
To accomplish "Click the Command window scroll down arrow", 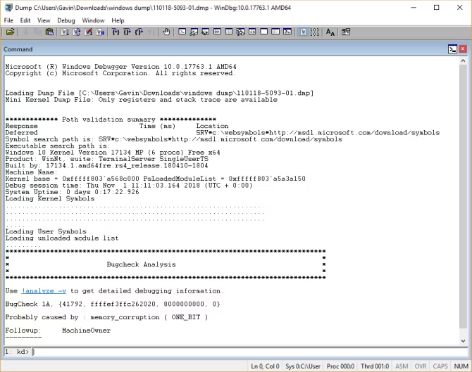I will point(463,341).
